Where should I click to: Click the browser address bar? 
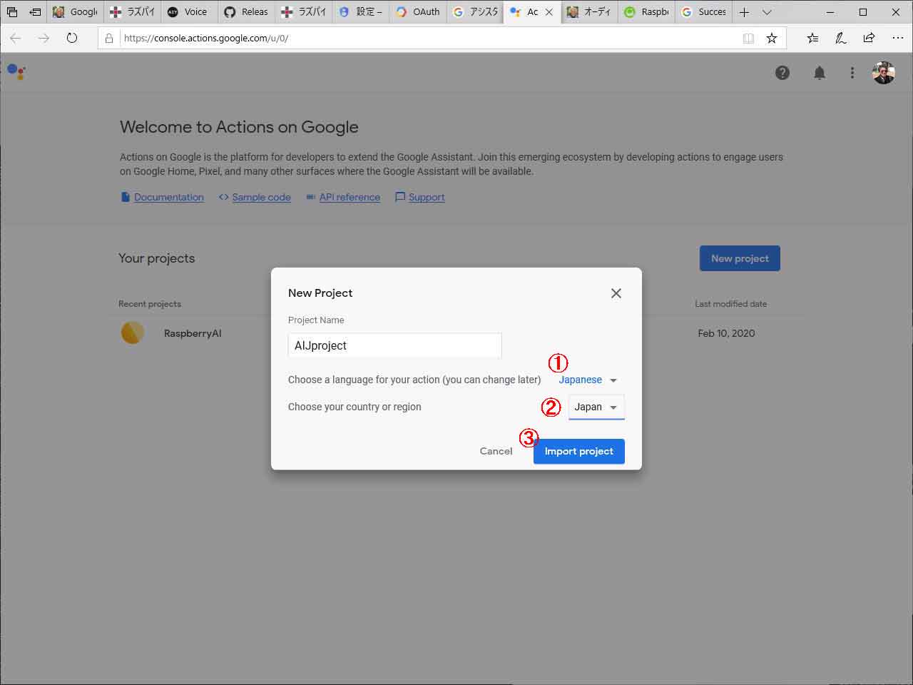(x=428, y=39)
